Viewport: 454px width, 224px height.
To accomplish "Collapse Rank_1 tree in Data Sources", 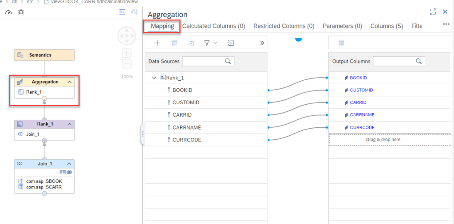I will pyautogui.click(x=154, y=78).
